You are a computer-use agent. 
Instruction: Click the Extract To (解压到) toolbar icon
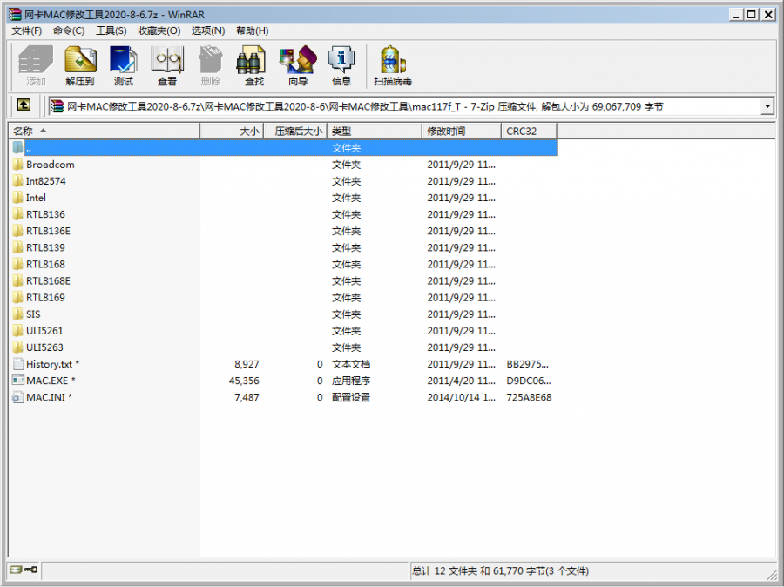click(x=80, y=60)
